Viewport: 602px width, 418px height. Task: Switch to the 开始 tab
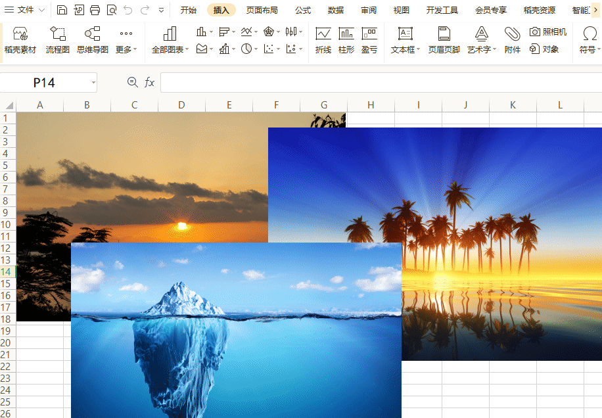tap(189, 11)
